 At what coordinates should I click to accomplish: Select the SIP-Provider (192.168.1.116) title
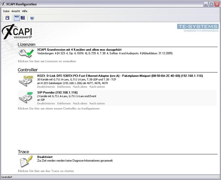[x=57, y=92]
